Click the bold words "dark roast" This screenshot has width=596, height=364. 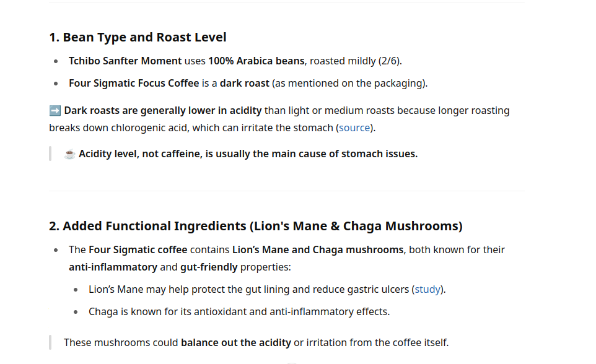(x=244, y=83)
